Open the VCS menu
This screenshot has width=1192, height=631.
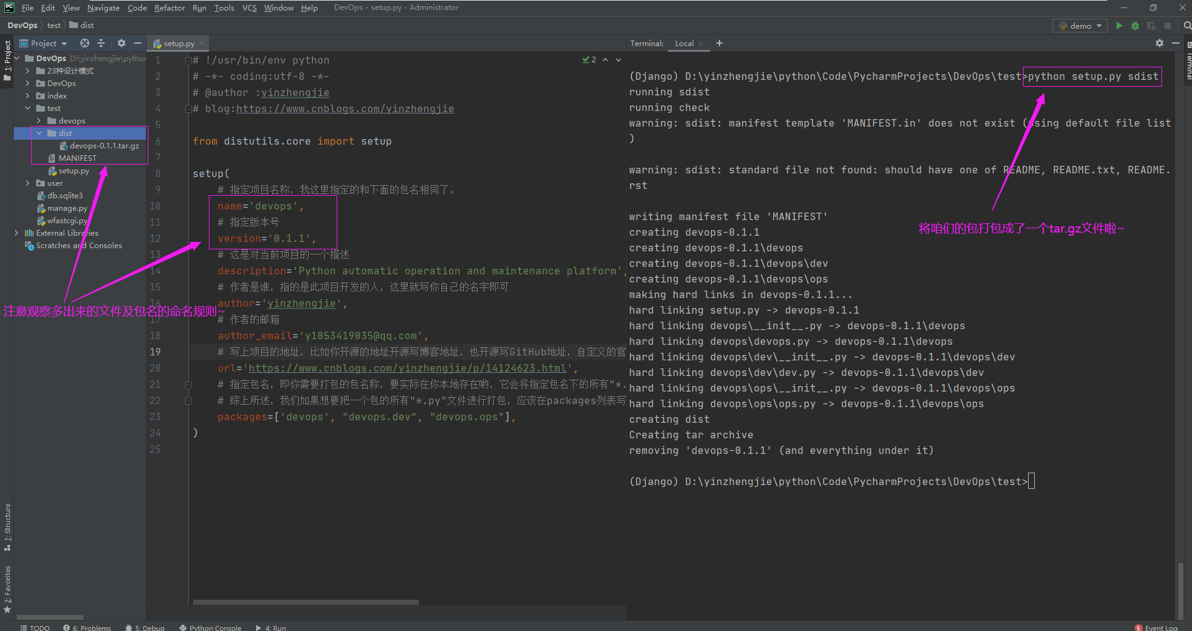[249, 7]
